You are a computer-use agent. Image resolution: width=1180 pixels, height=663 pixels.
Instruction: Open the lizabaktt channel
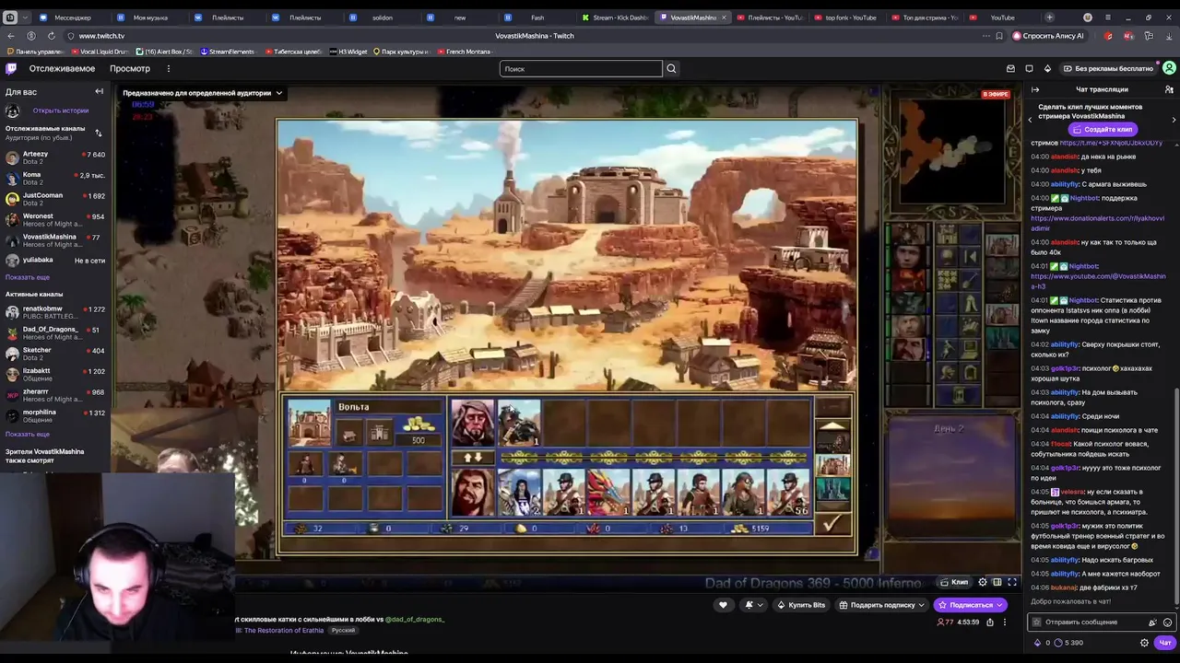[55, 374]
